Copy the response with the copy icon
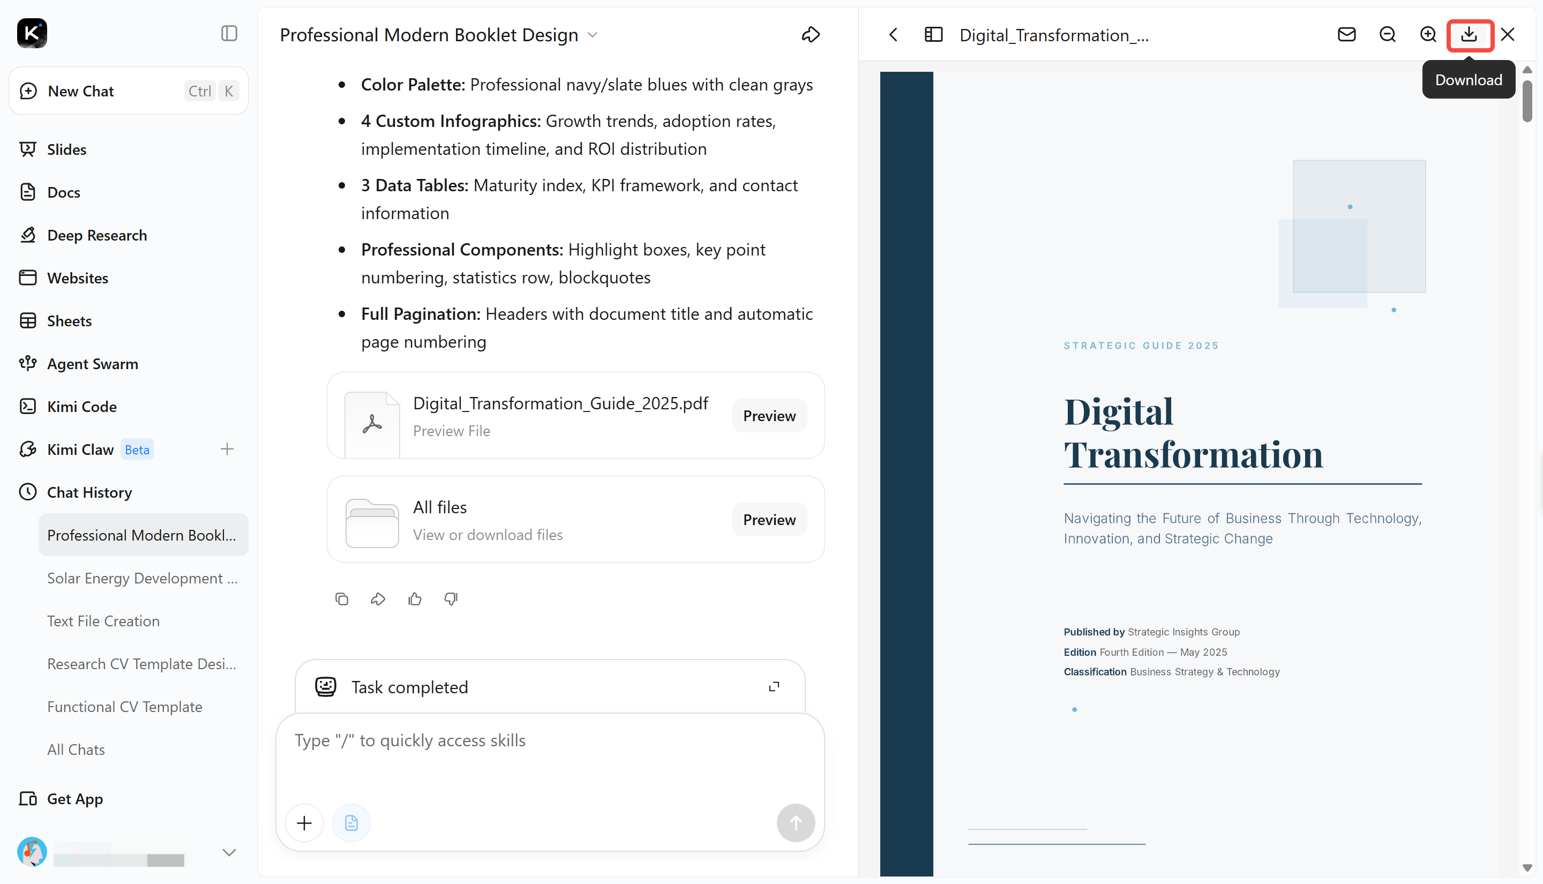Image resolution: width=1543 pixels, height=884 pixels. click(342, 598)
